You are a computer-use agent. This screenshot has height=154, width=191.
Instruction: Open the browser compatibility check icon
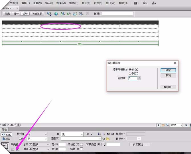[x=75, y=14]
